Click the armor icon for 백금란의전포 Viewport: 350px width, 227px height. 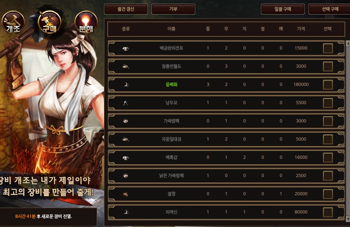pyautogui.click(x=126, y=48)
